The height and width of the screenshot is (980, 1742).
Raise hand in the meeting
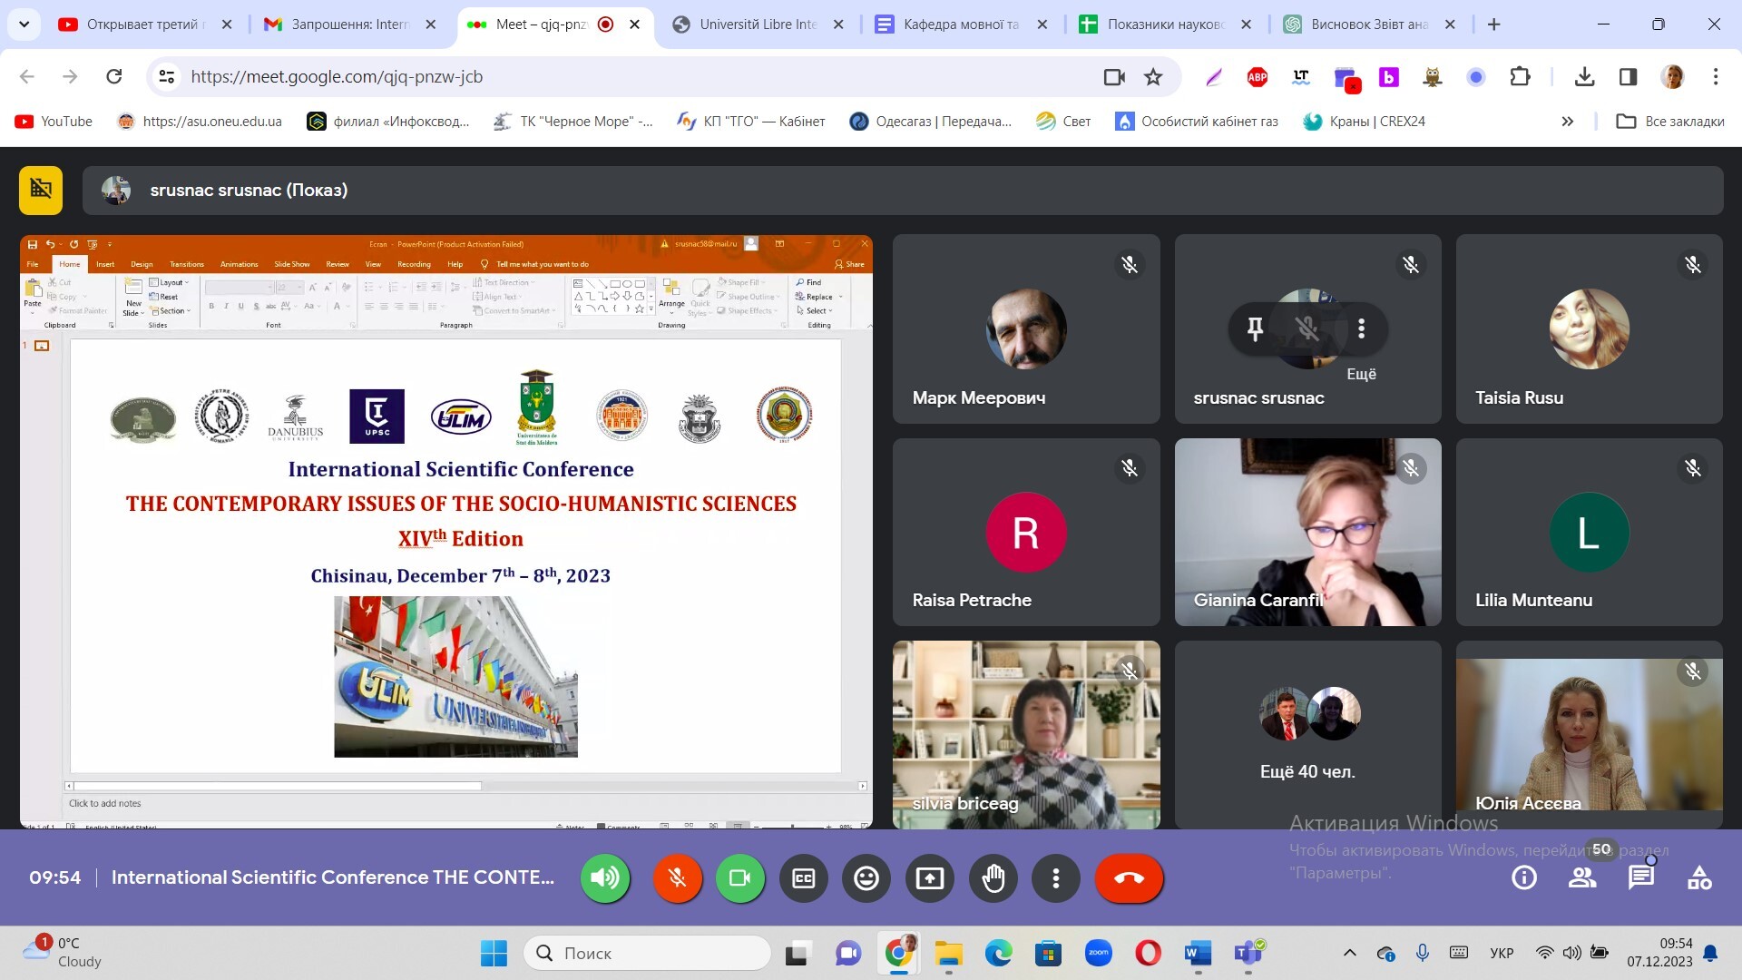click(x=993, y=877)
